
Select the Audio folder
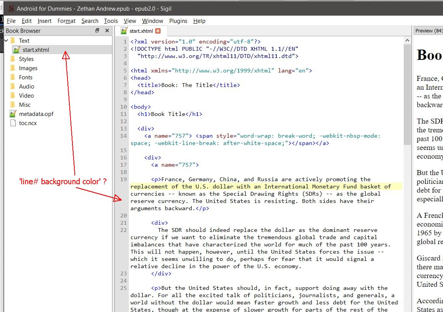(26, 87)
